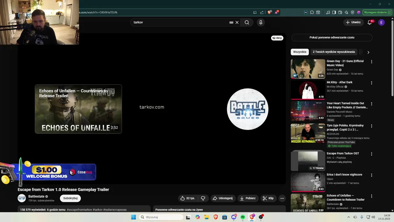Open options for Mr.Kitty After Dark
Image resolution: width=394 pixels, height=222 pixels.
[372, 83]
